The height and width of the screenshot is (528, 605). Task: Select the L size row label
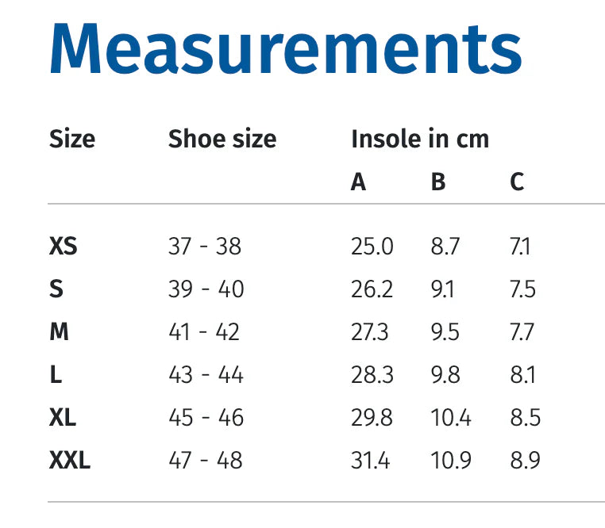[x=55, y=374]
